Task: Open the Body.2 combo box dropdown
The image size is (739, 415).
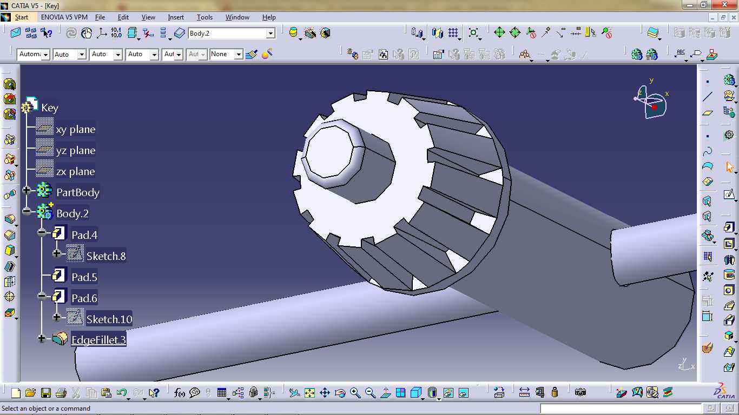Action: click(x=270, y=34)
